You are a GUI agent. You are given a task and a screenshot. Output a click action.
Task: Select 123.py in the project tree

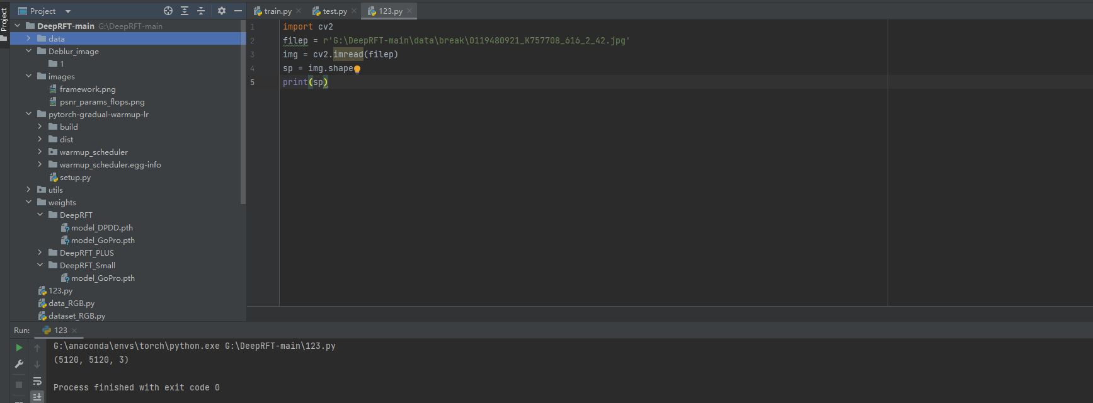point(60,291)
